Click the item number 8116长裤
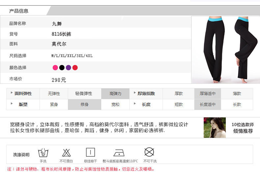The width and height of the screenshot is (260, 187). (61, 34)
